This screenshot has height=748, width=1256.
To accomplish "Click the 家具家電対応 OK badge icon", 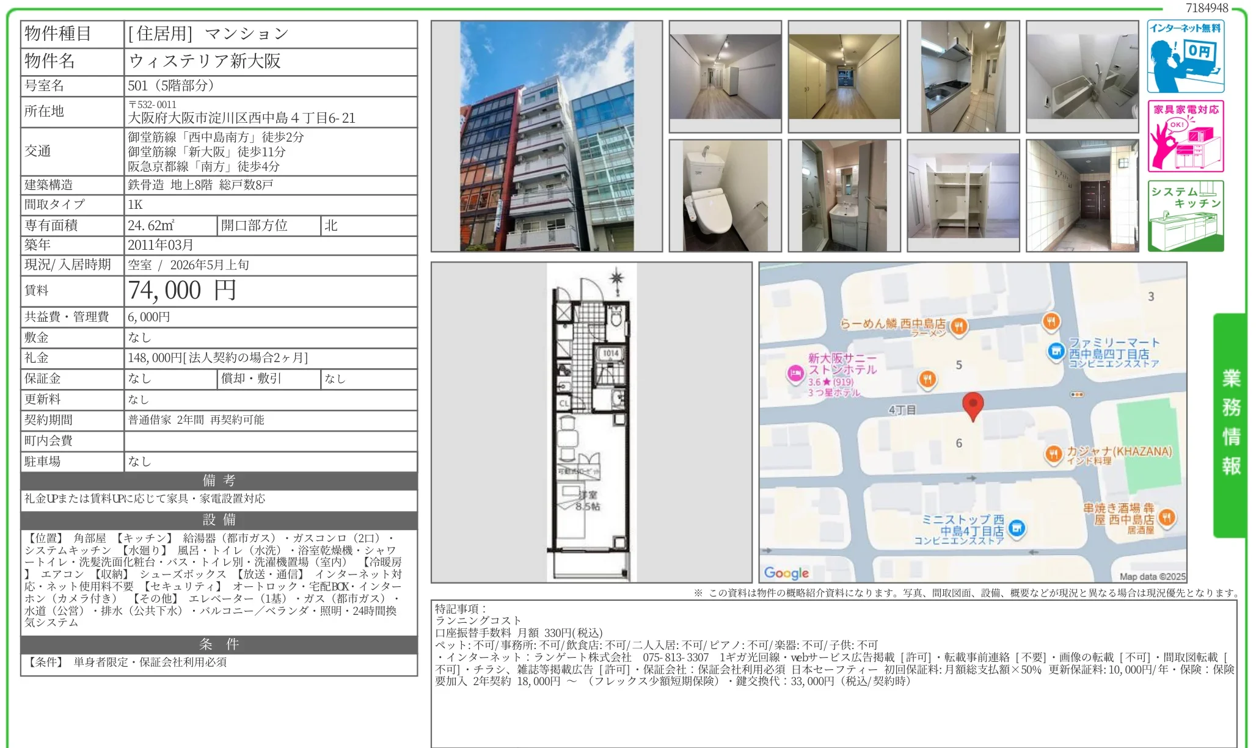I will point(1185,136).
